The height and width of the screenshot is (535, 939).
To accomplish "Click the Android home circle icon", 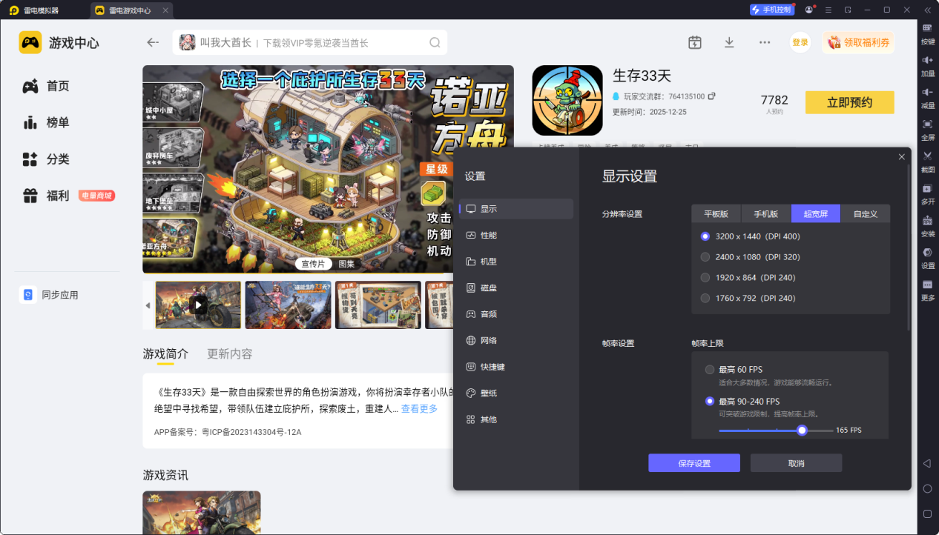I will click(927, 488).
